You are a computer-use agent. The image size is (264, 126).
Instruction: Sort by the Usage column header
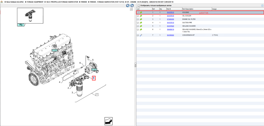[x=214, y=9]
